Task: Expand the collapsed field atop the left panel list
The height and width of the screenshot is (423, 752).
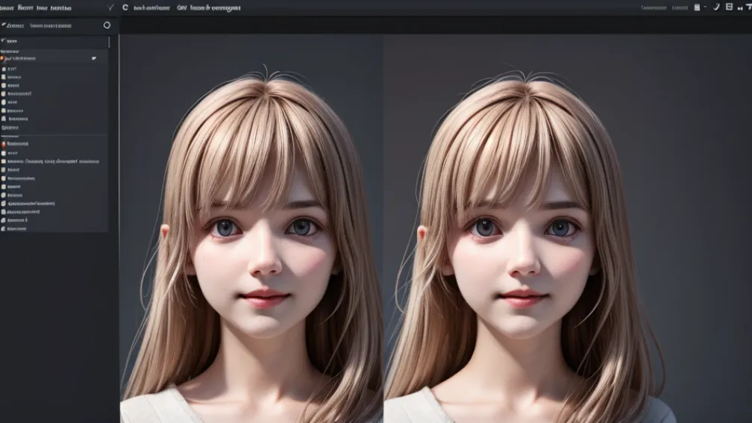Action: (54, 41)
